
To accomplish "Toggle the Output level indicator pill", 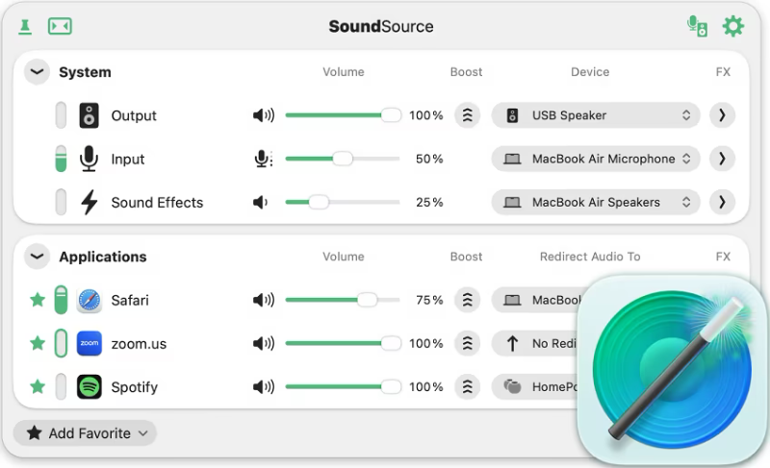I will click(61, 115).
